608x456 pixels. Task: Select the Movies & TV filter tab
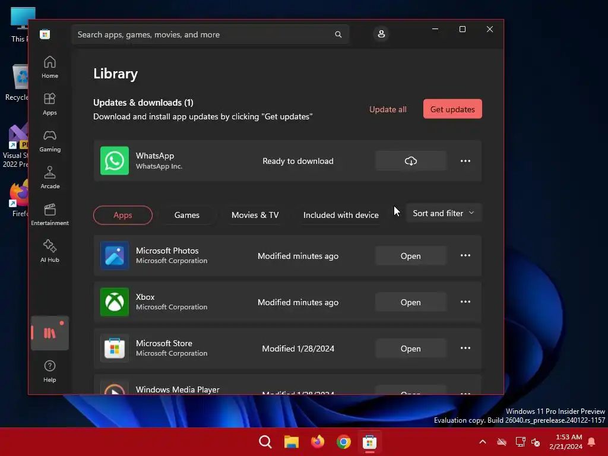click(x=255, y=215)
